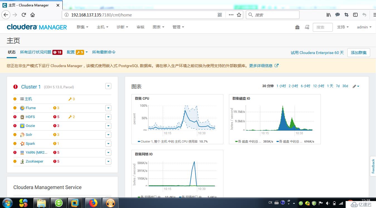The image size is (376, 208).
Task: Open the file explorer taskbar icon
Action: pos(42,203)
